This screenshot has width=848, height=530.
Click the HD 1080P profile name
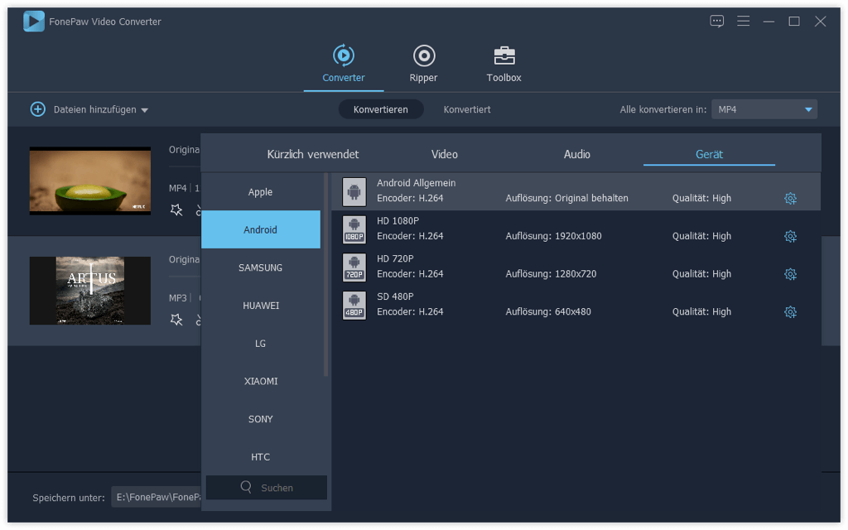point(397,220)
